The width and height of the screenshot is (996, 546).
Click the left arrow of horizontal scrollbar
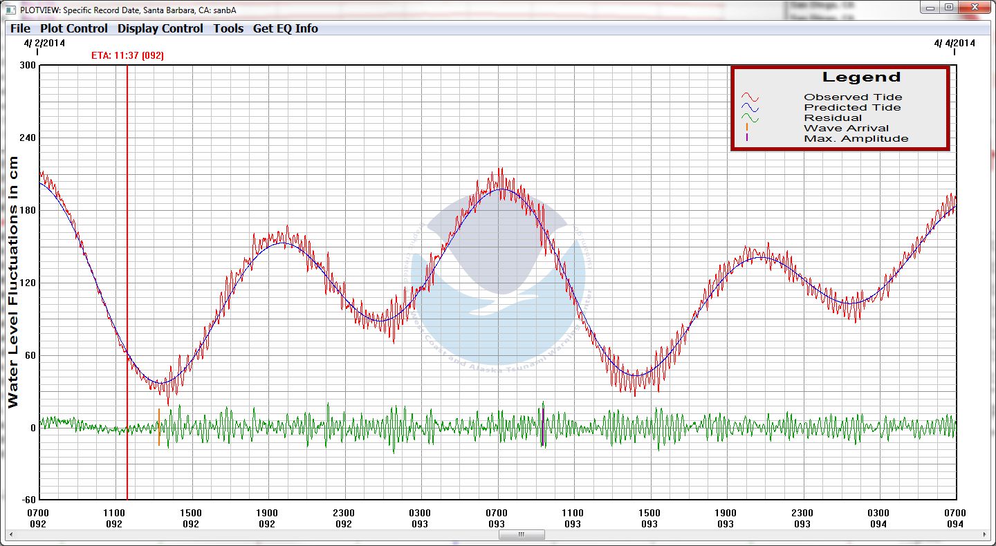click(x=10, y=535)
